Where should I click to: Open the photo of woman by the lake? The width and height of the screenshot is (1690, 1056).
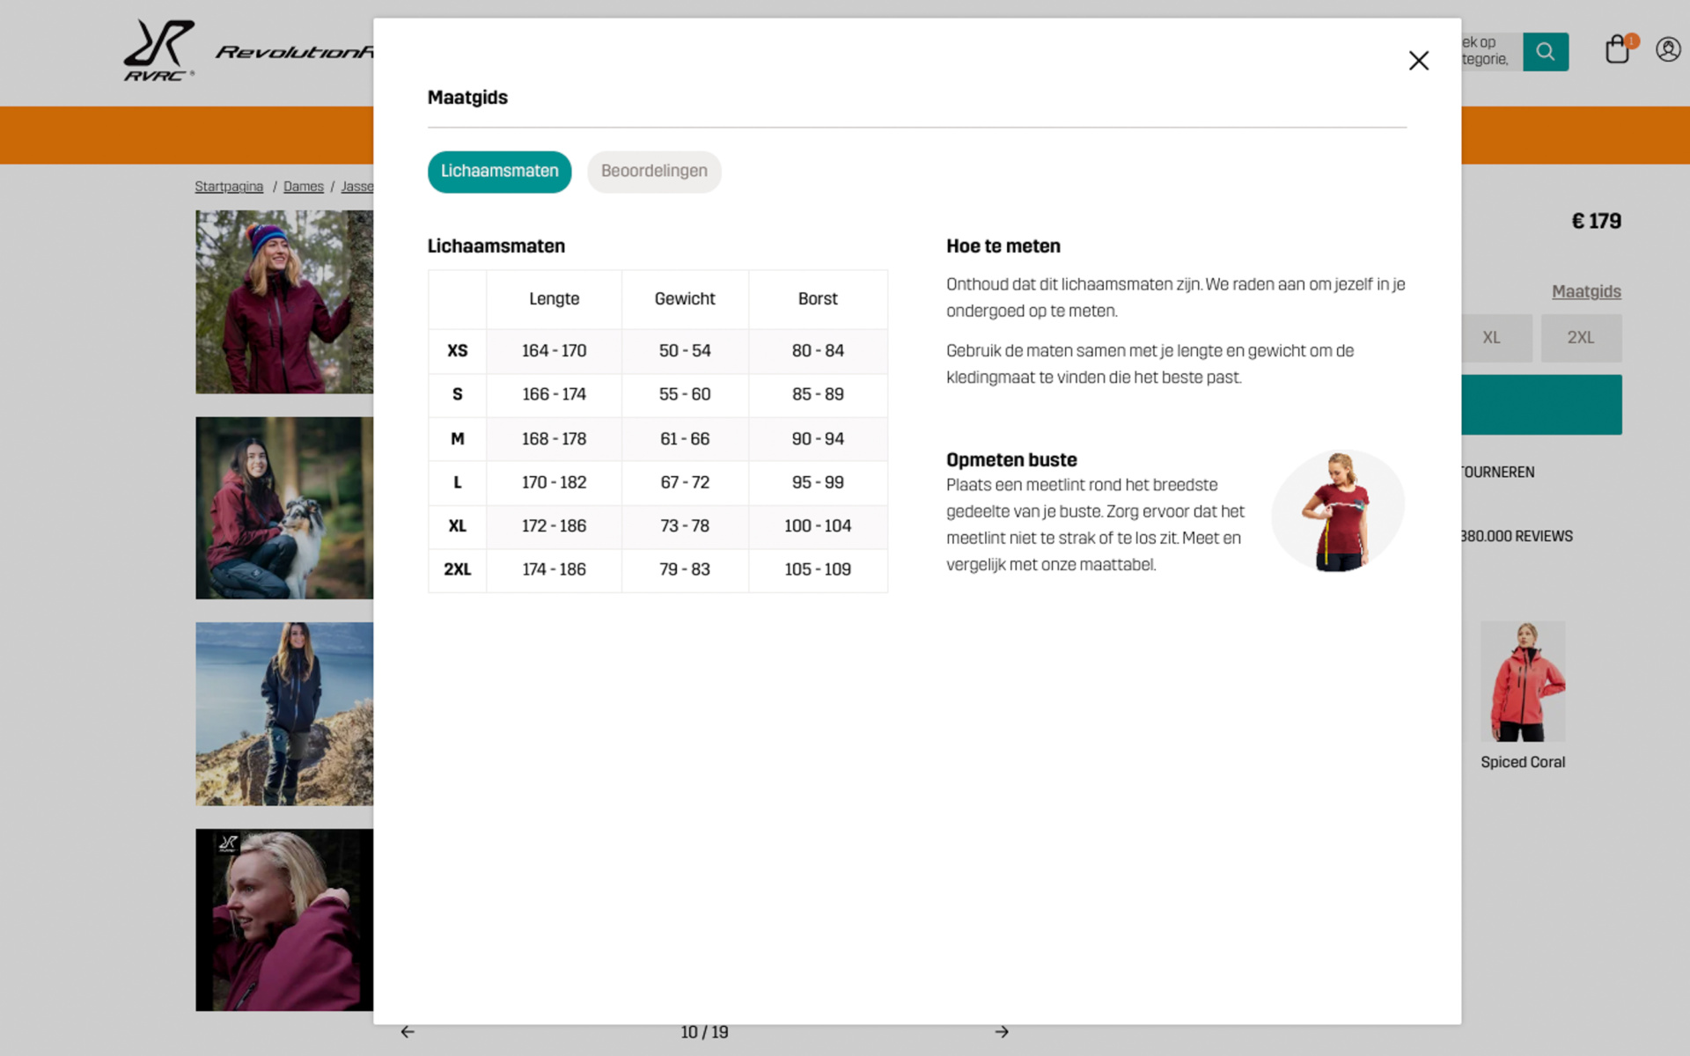click(284, 714)
